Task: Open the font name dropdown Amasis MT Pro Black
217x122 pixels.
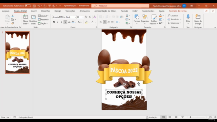Action: click(75, 17)
